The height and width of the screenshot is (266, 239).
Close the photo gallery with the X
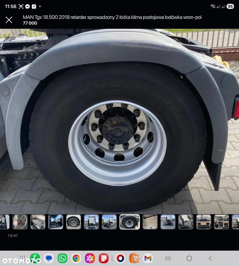click(x=9, y=20)
